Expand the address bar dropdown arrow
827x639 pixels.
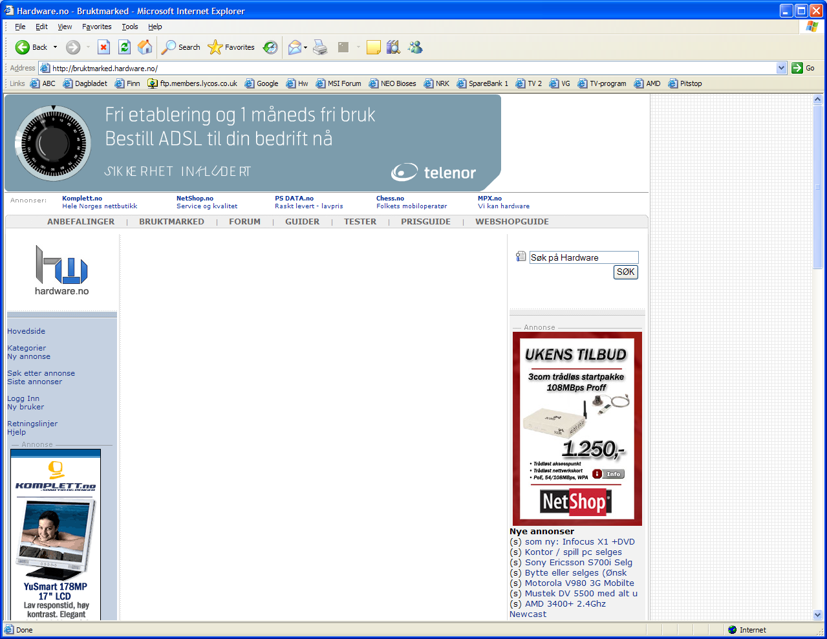pyautogui.click(x=781, y=68)
